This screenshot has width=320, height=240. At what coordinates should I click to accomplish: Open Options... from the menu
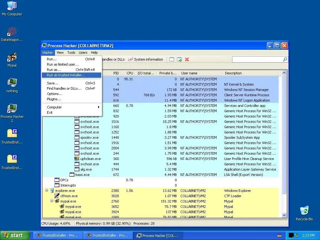[x=72, y=94]
